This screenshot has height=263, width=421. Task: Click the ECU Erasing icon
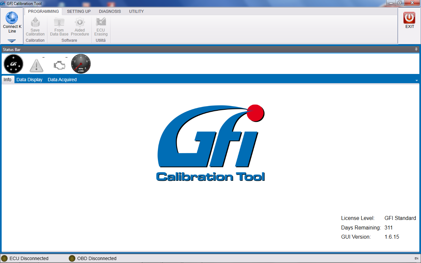pyautogui.click(x=101, y=22)
